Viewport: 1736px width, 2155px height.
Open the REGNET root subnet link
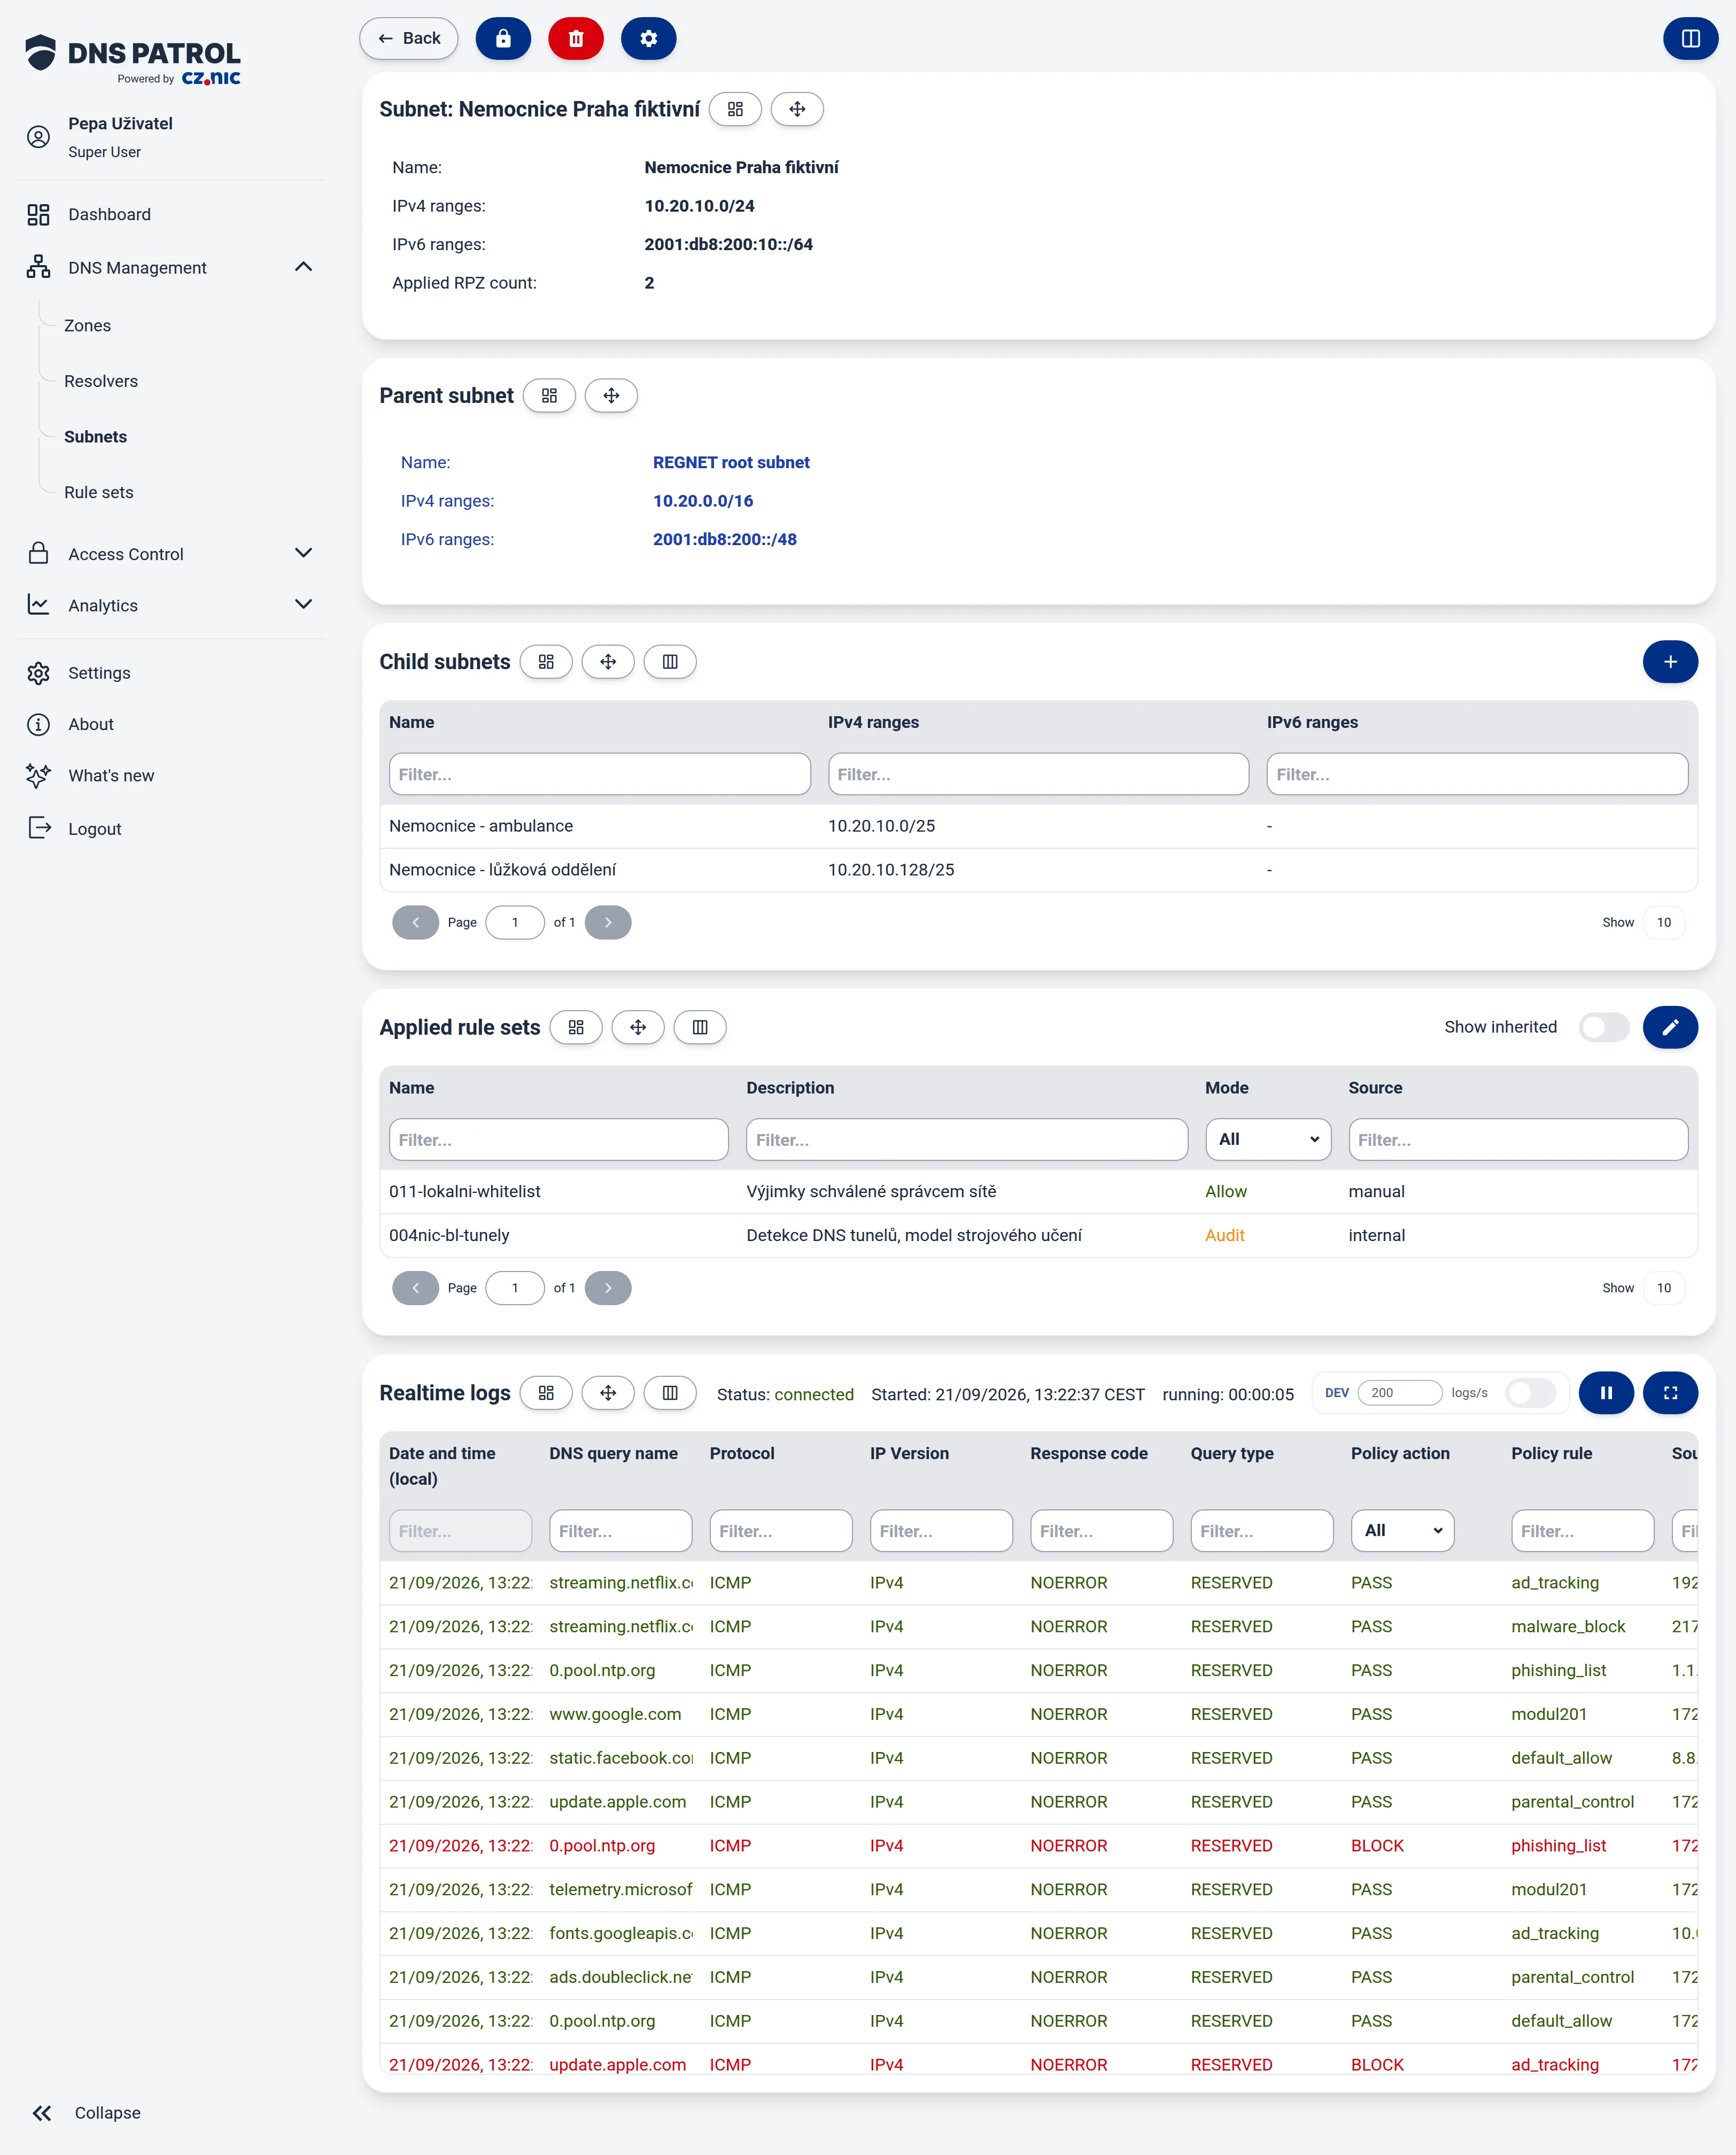point(731,462)
